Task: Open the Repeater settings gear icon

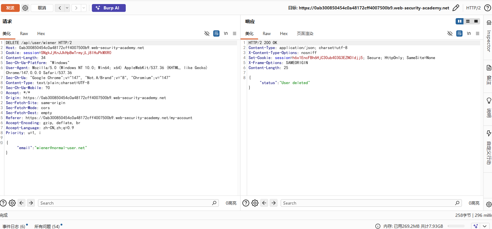Action: pos(25,8)
